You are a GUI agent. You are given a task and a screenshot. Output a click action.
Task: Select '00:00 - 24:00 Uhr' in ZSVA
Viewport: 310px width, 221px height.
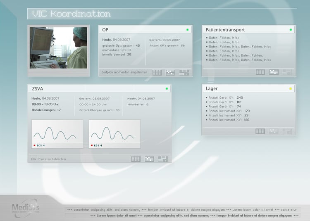(x=93, y=105)
